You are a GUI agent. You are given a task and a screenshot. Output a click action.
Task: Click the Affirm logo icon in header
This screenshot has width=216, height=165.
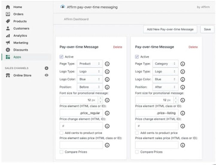(63, 7)
